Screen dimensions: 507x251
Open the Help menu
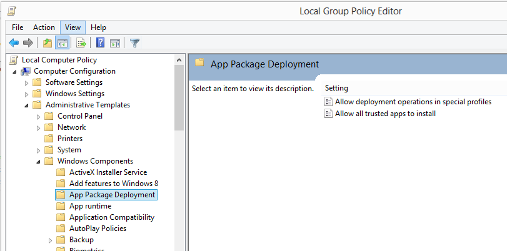pyautogui.click(x=98, y=27)
